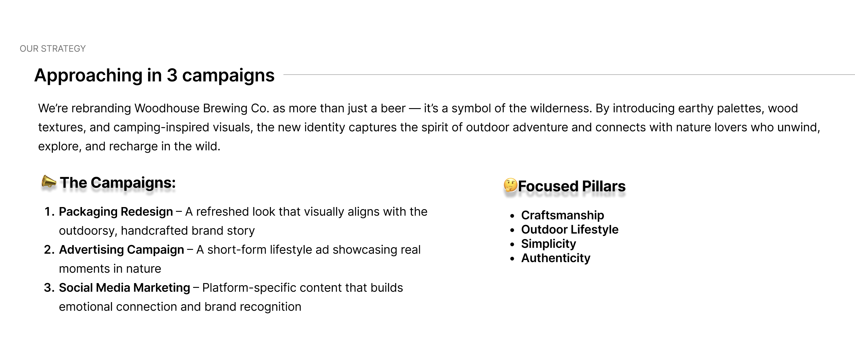Image resolution: width=855 pixels, height=344 pixels.
Task: Click the Authenticity bullet item
Action: click(556, 258)
